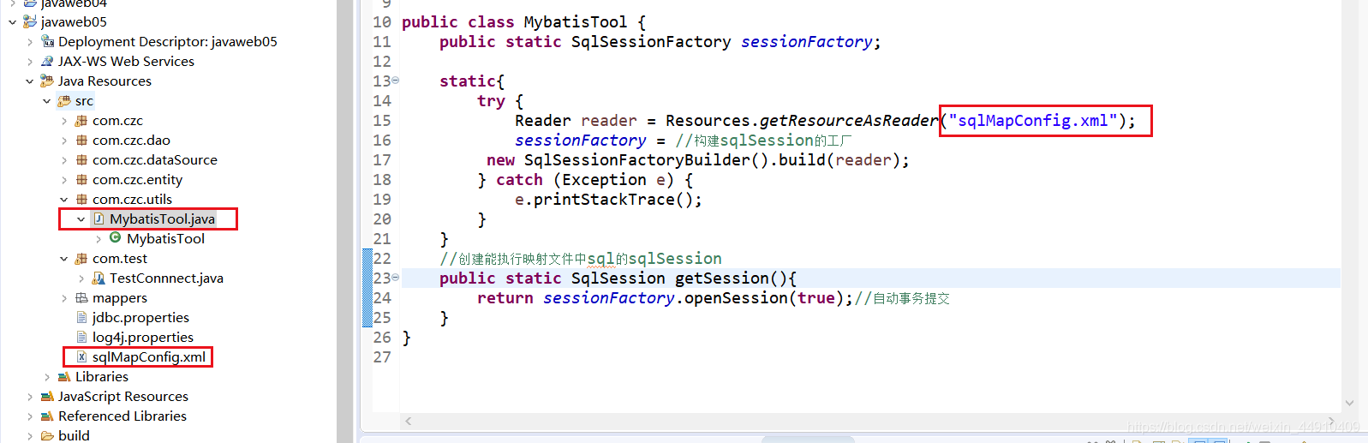Click the green MybatisTool class icon

coord(115,237)
